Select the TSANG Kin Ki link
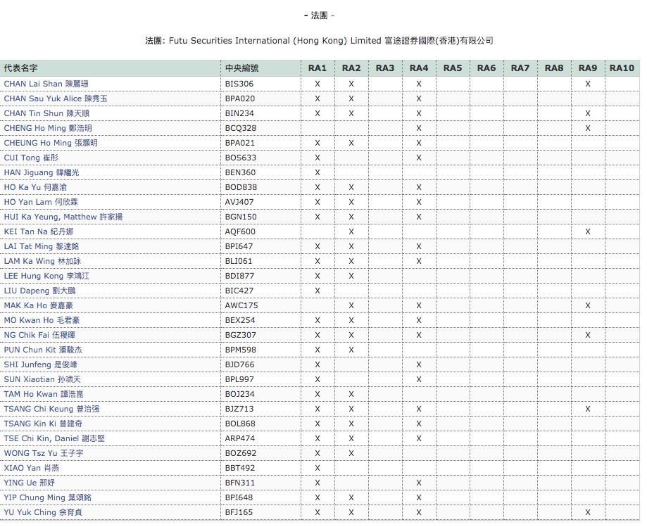This screenshot has width=647, height=527. (x=43, y=424)
